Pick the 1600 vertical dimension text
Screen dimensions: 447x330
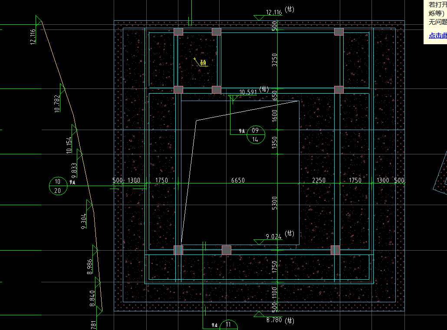(x=275, y=116)
